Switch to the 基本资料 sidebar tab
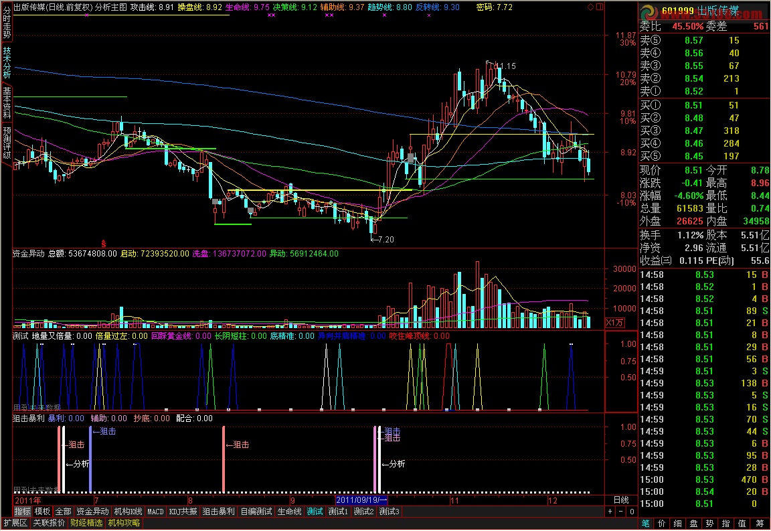771x531 pixels. point(7,102)
